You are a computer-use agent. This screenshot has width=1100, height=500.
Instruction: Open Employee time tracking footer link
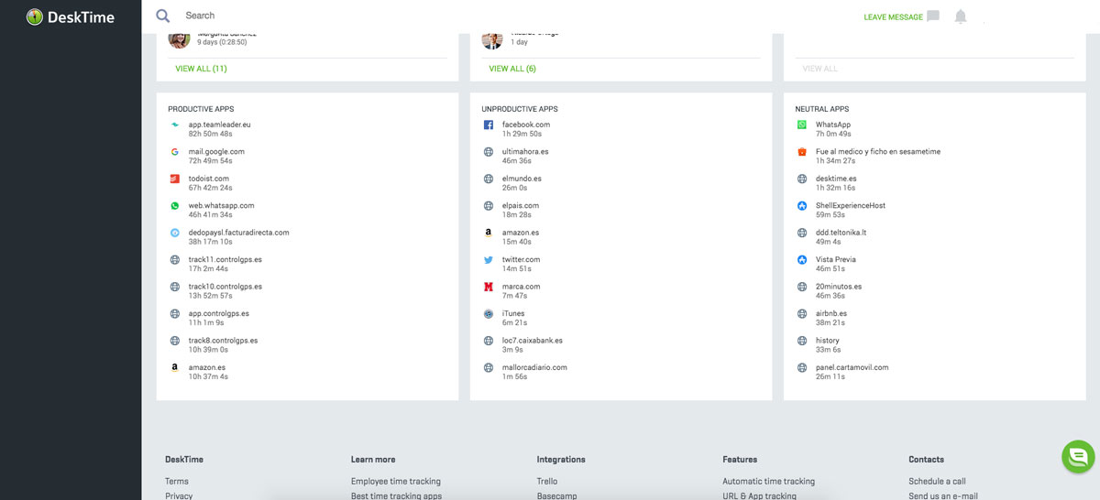(x=396, y=482)
